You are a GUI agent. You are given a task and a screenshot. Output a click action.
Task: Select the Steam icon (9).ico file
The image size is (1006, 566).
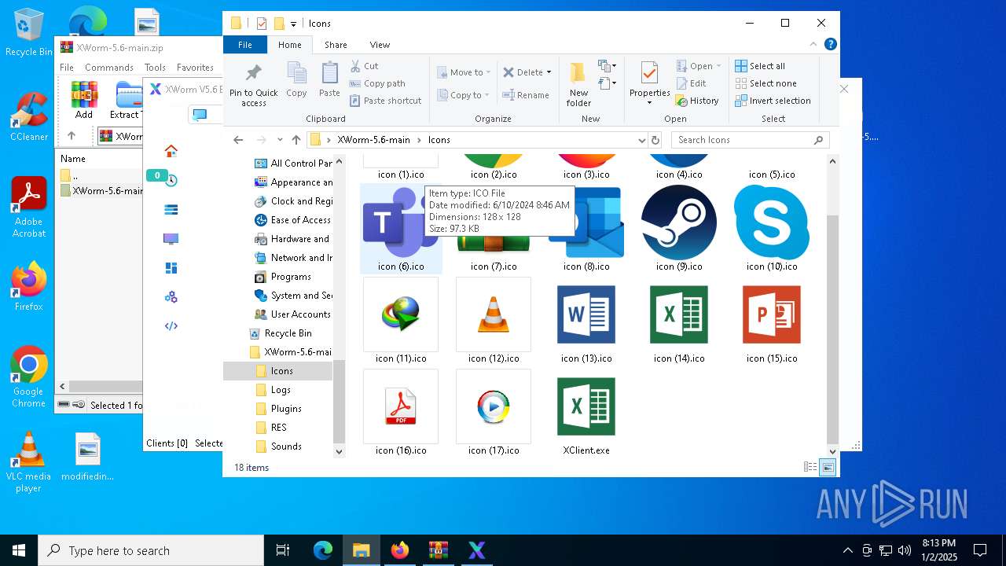pyautogui.click(x=679, y=230)
